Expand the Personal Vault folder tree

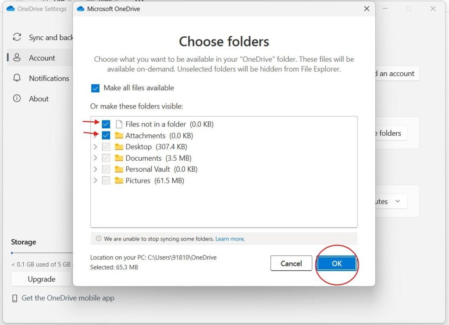tap(95, 170)
